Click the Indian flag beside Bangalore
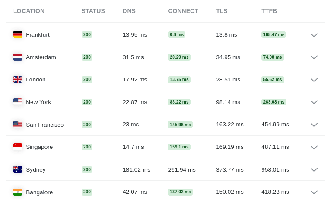Viewport: 328px width, 209px height. 17,192
